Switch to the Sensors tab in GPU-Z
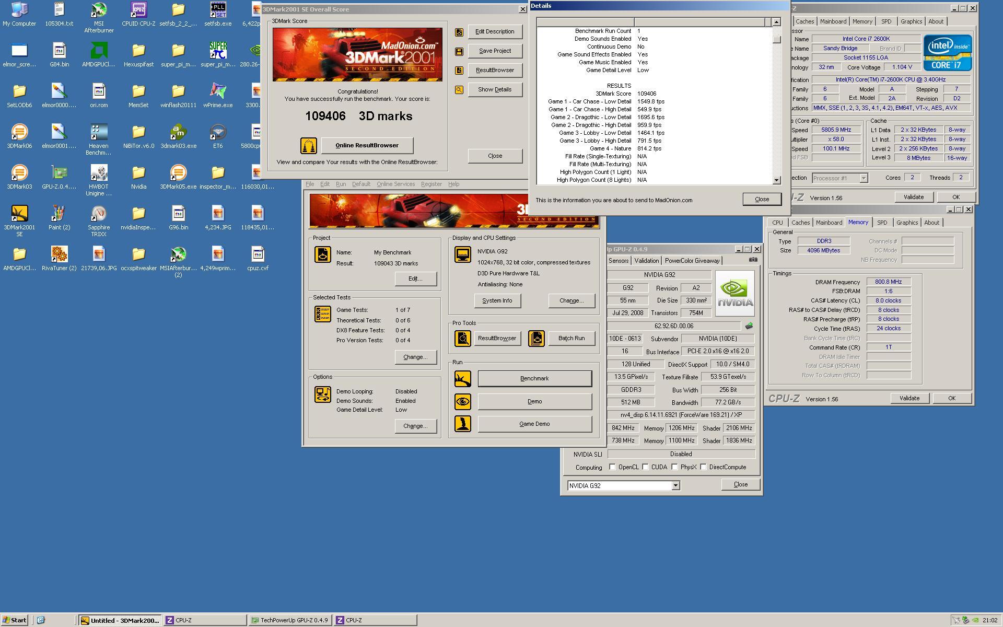Viewport: 1003px width, 627px height. pos(619,261)
